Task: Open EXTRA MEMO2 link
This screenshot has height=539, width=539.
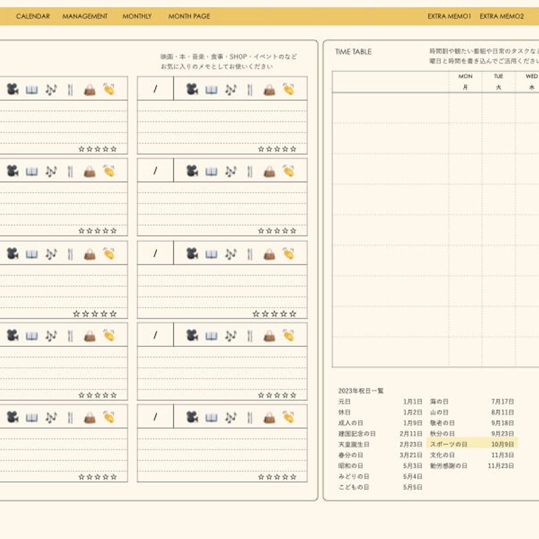Action: pyautogui.click(x=502, y=16)
